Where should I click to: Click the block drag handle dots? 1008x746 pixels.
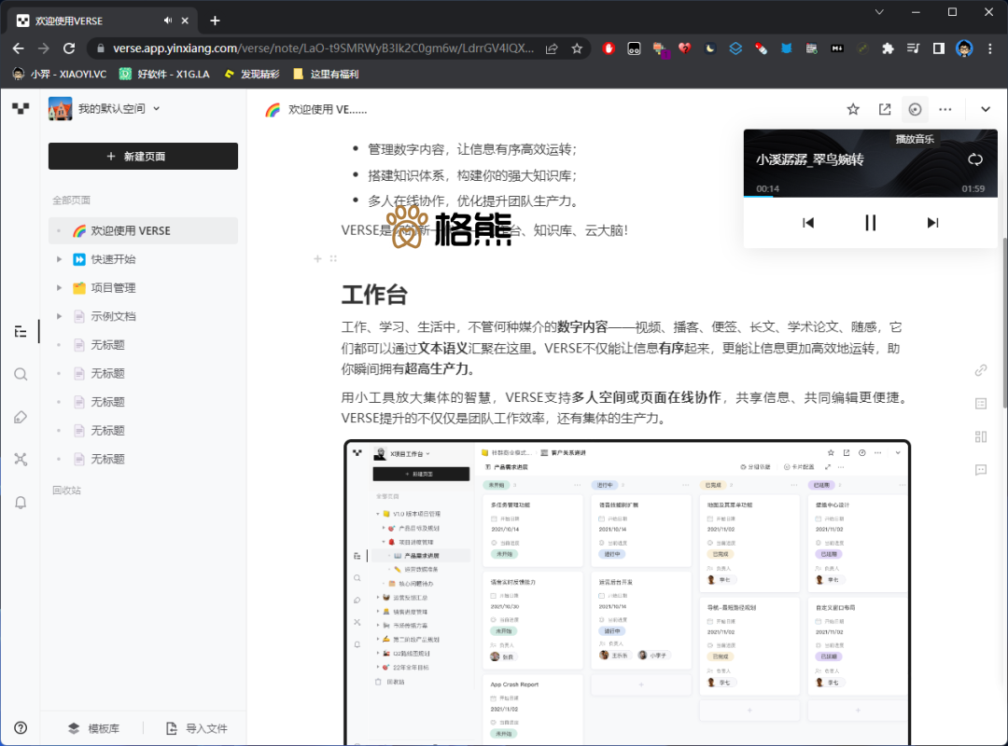[333, 258]
